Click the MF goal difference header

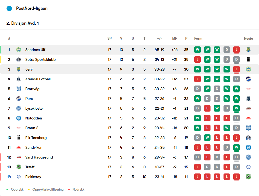174,39
